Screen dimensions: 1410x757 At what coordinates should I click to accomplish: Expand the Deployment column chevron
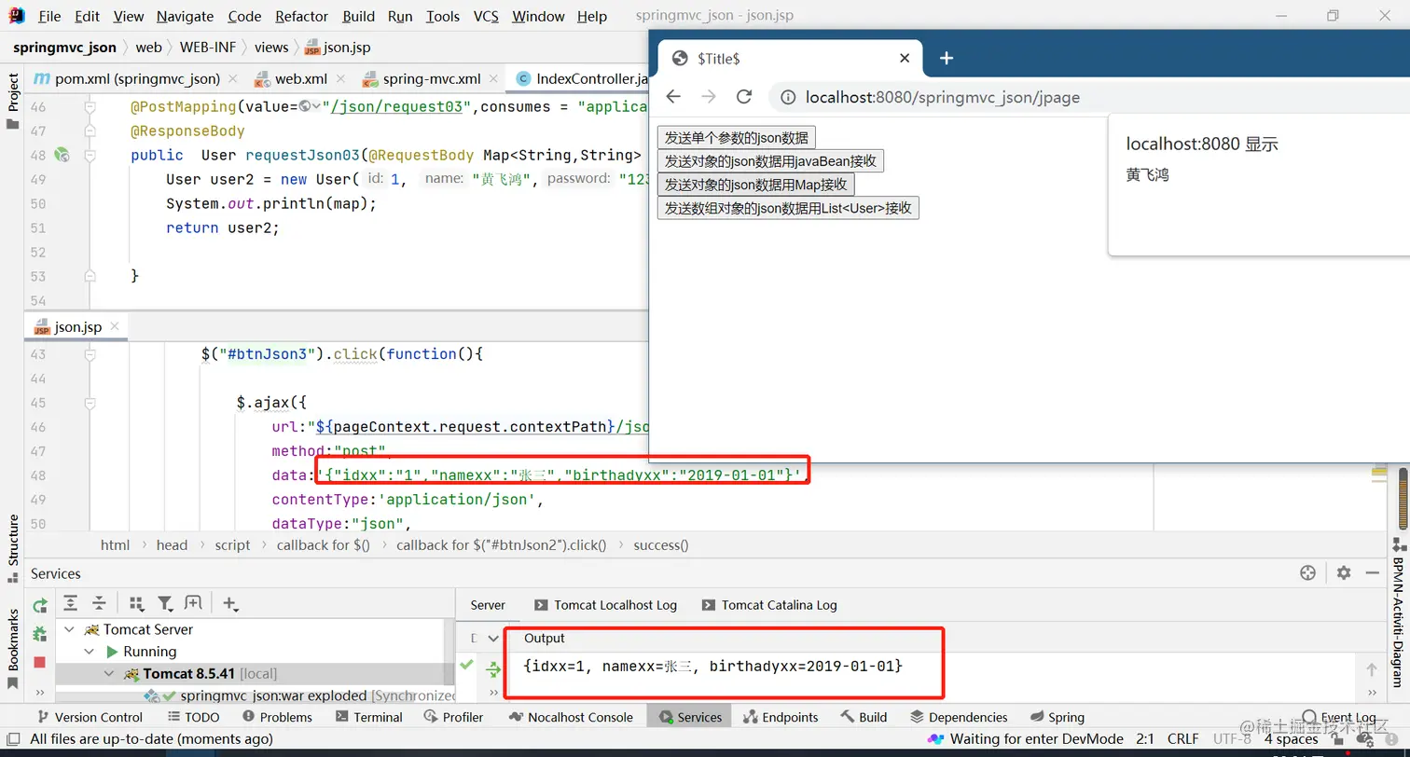pos(493,639)
